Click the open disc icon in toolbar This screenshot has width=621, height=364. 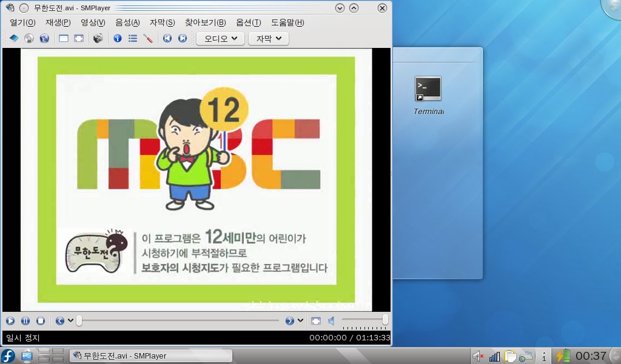click(29, 38)
